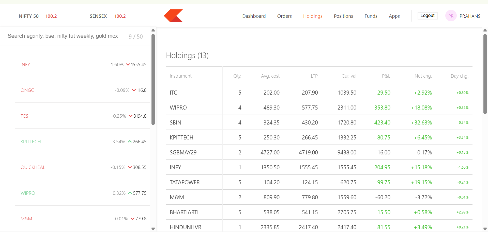Click the Logout button
This screenshot has height=232, width=488.
[428, 15]
